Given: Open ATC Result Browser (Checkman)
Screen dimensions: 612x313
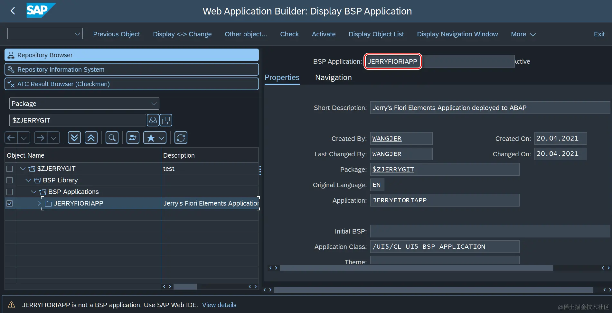Looking at the screenshot, I should (132, 84).
